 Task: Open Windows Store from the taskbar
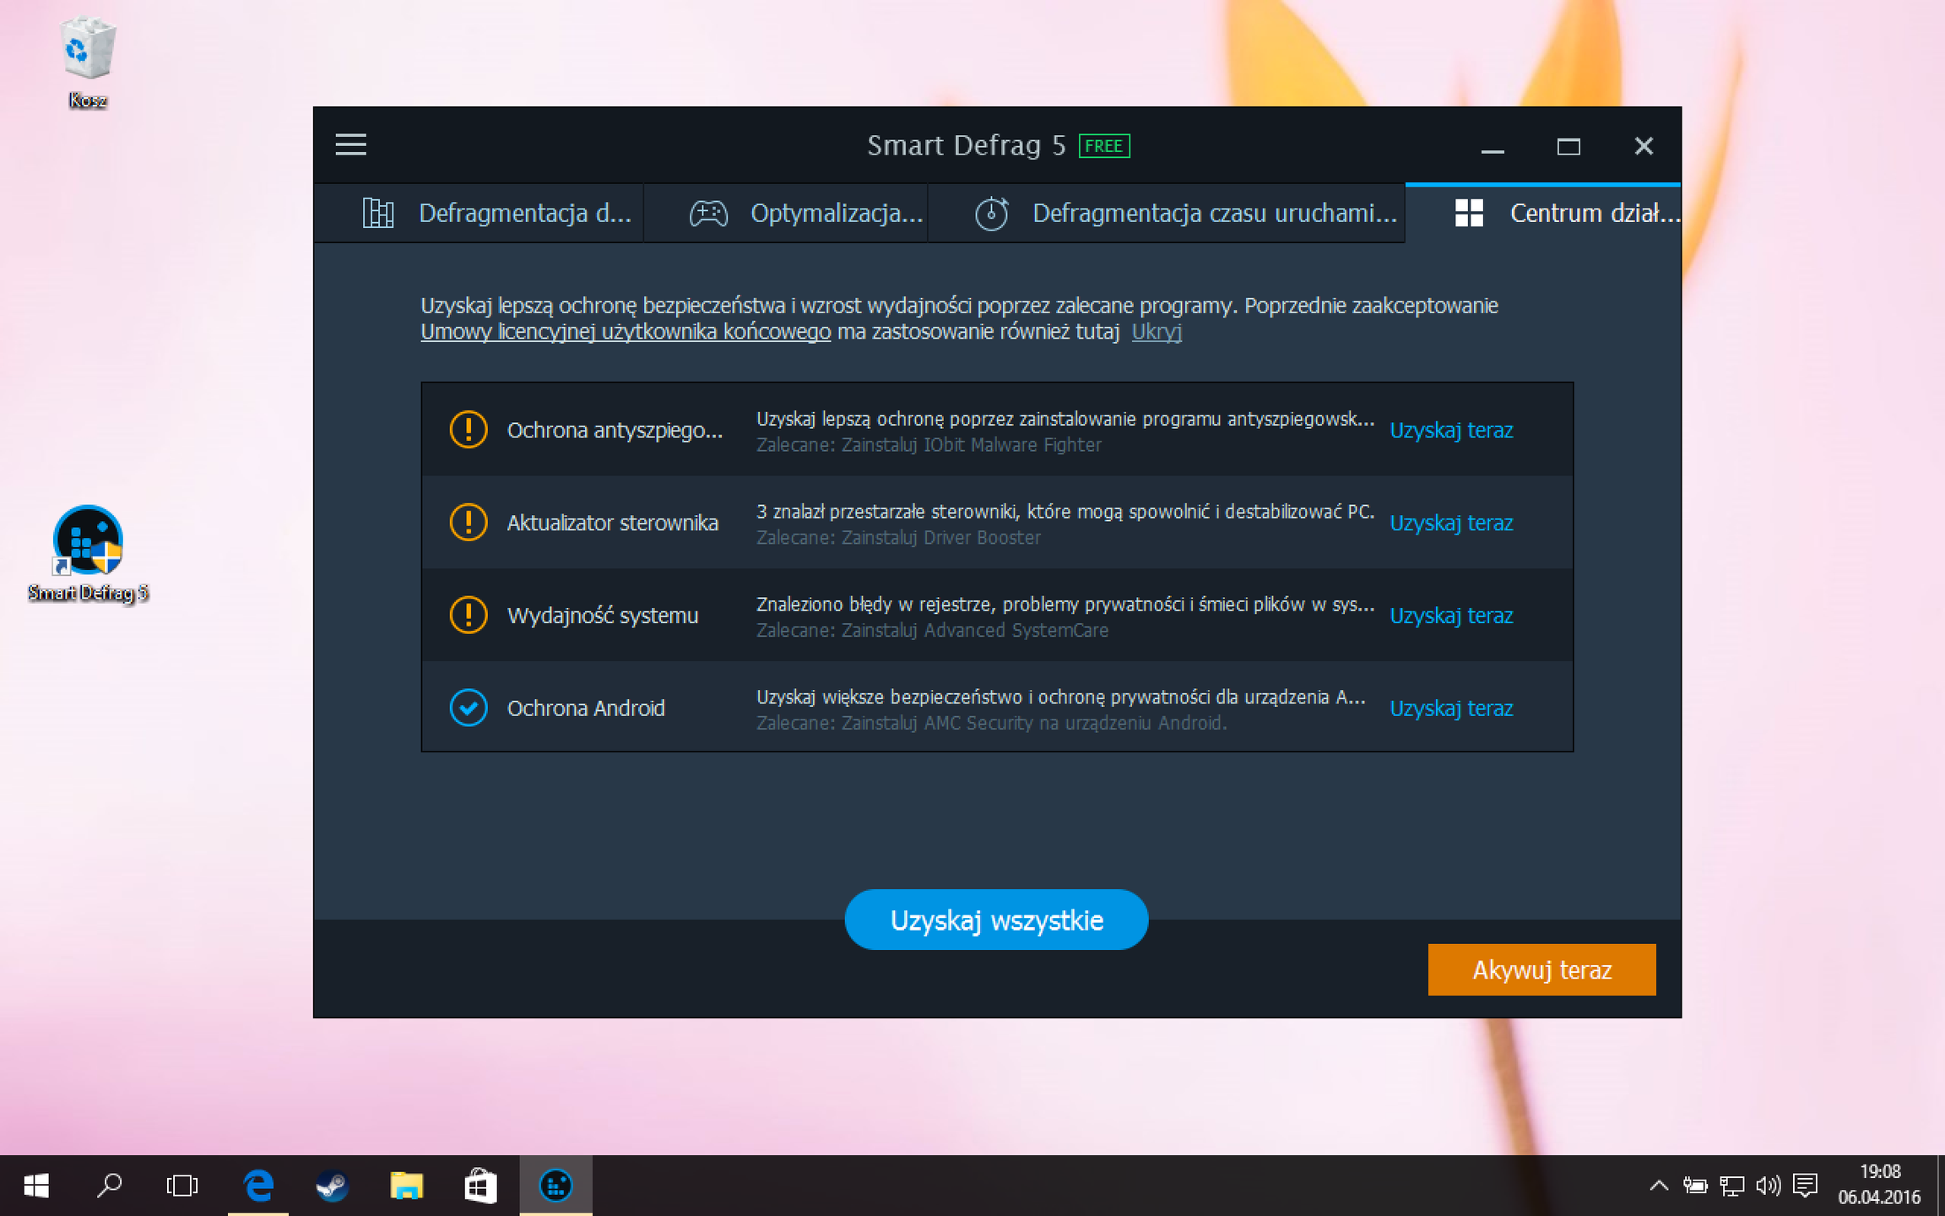click(480, 1186)
